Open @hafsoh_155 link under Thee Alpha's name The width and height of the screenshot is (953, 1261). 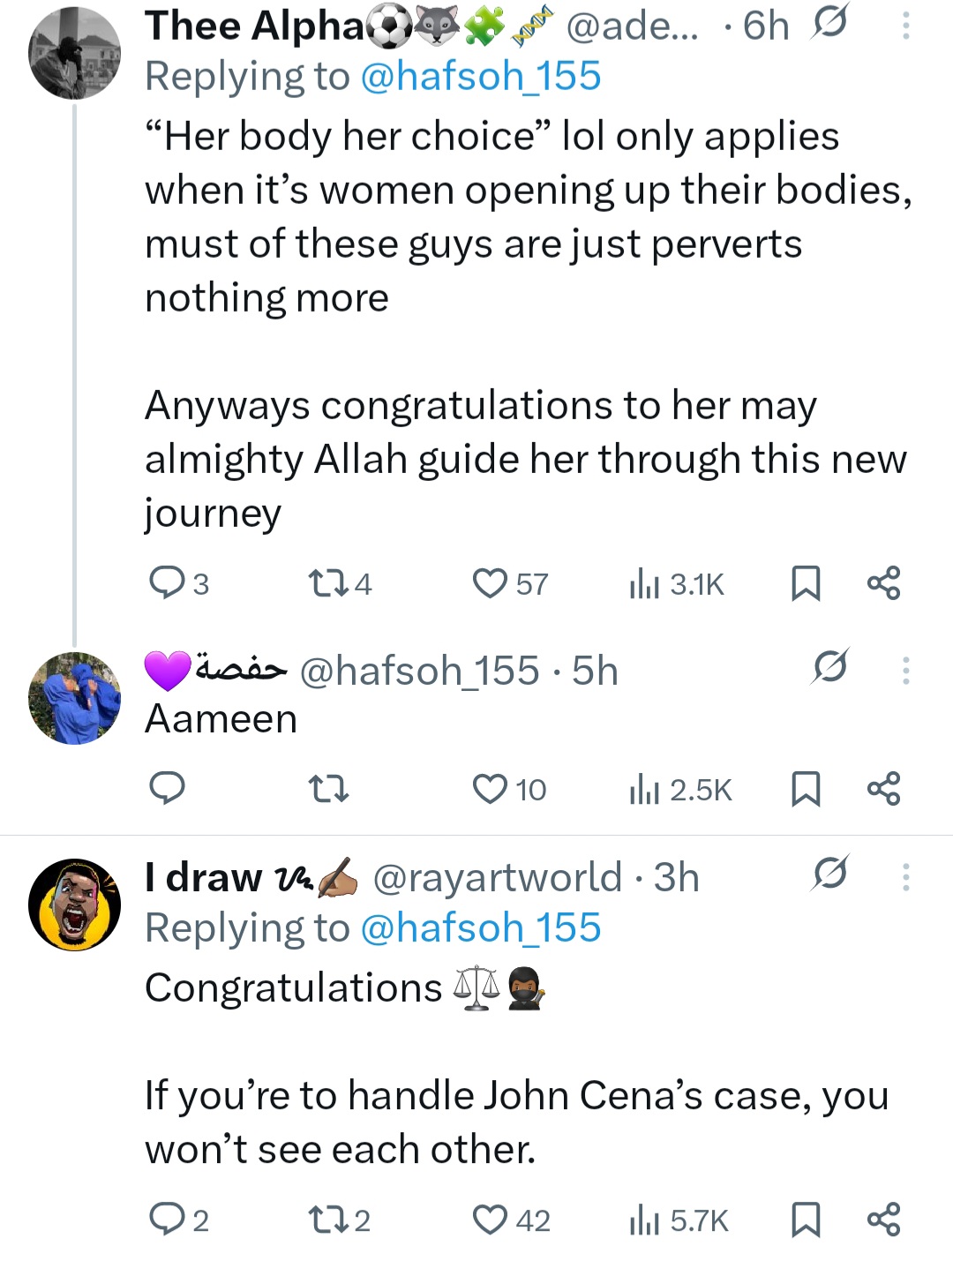point(481,77)
